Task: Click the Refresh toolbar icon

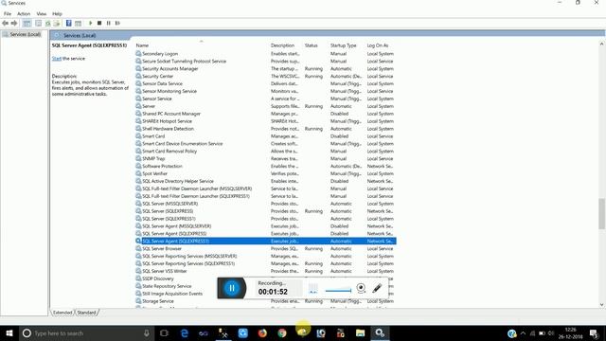Action: [x=48, y=23]
